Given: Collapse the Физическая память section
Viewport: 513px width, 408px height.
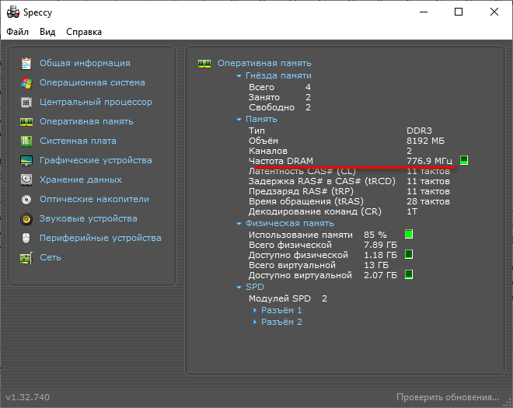Looking at the screenshot, I should click(x=239, y=224).
